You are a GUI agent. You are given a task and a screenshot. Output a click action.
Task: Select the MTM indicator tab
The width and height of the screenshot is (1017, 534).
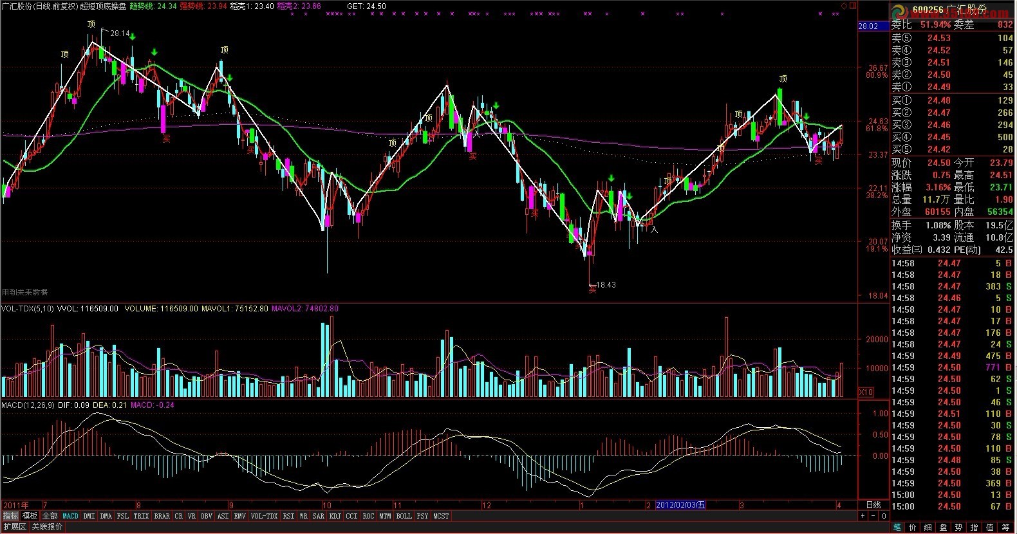click(385, 516)
